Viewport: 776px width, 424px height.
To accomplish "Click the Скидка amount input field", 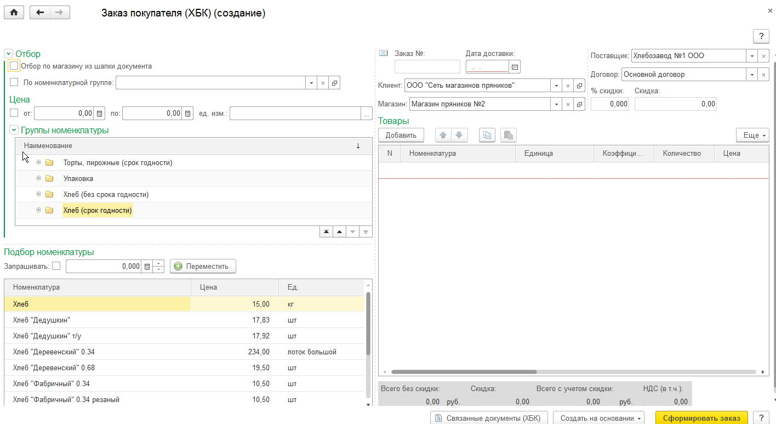I will pos(675,104).
